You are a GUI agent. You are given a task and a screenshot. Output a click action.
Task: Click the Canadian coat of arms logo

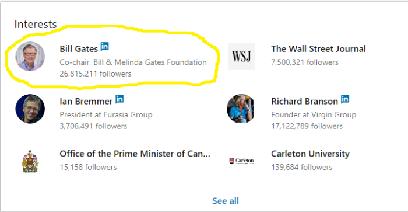tap(30, 161)
